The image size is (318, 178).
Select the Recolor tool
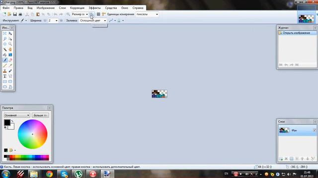pos(10,71)
